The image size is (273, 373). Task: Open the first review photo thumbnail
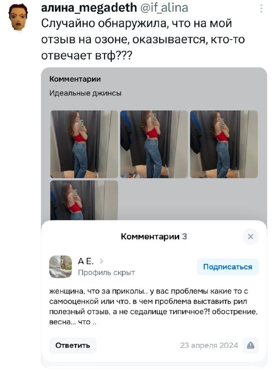click(84, 144)
